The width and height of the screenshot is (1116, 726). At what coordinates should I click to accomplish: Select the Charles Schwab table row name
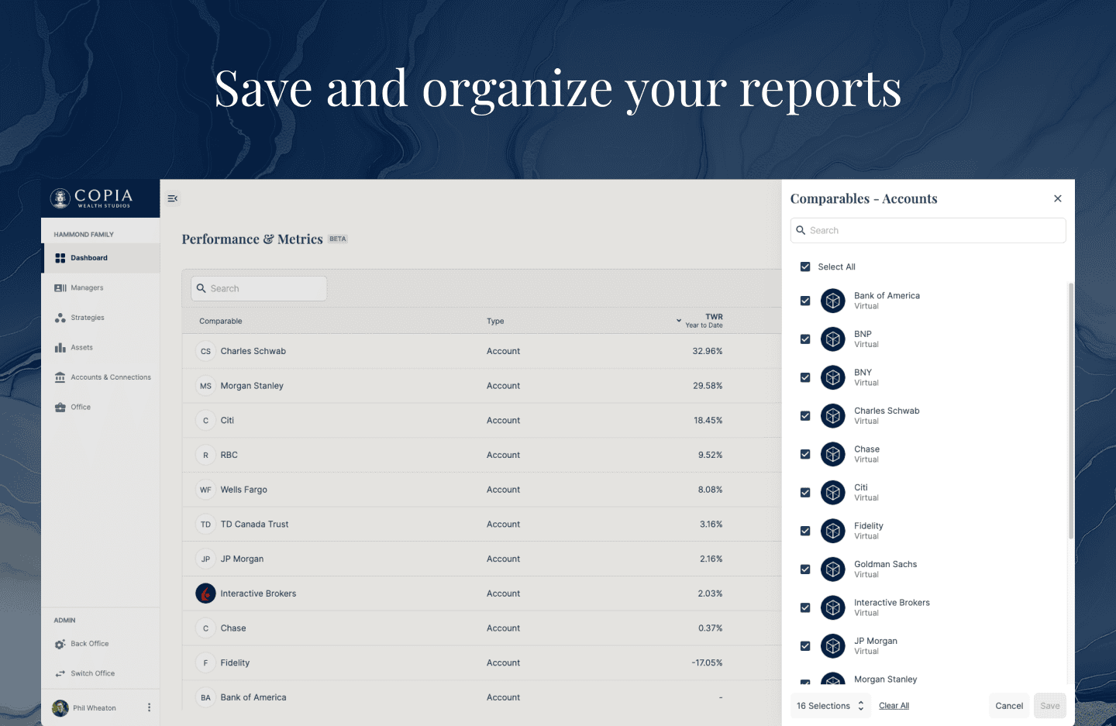pos(253,351)
